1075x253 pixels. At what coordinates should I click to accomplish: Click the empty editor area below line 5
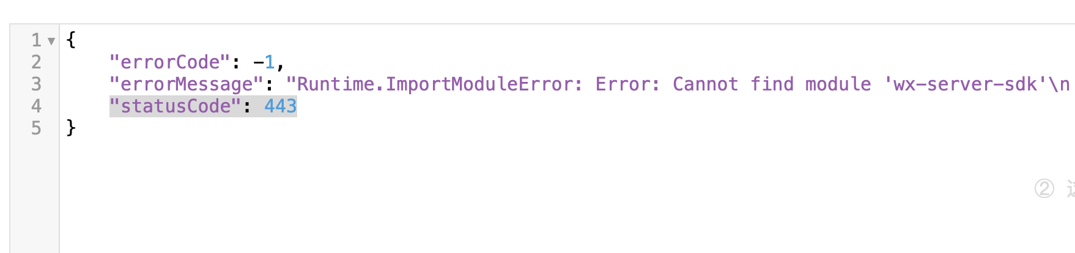coord(550,196)
